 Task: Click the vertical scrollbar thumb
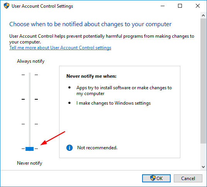[203, 81]
